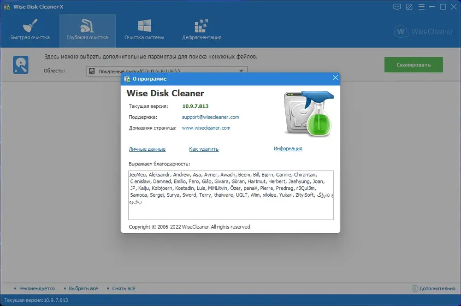Image resolution: width=461 pixels, height=306 pixels.
Task: Click the Как удалить link
Action: (204, 149)
